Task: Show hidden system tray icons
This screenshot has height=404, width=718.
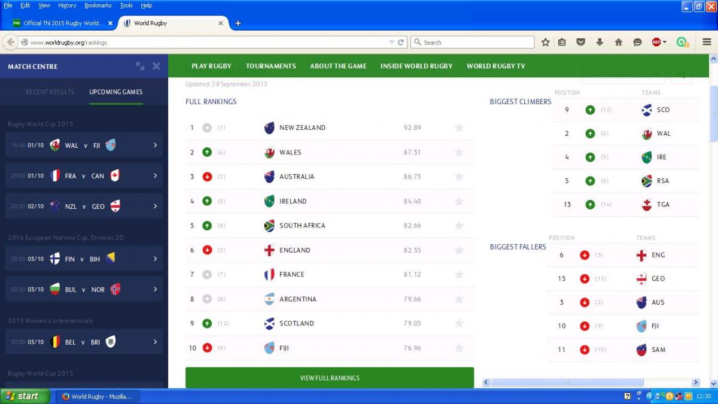Action: coord(649,396)
